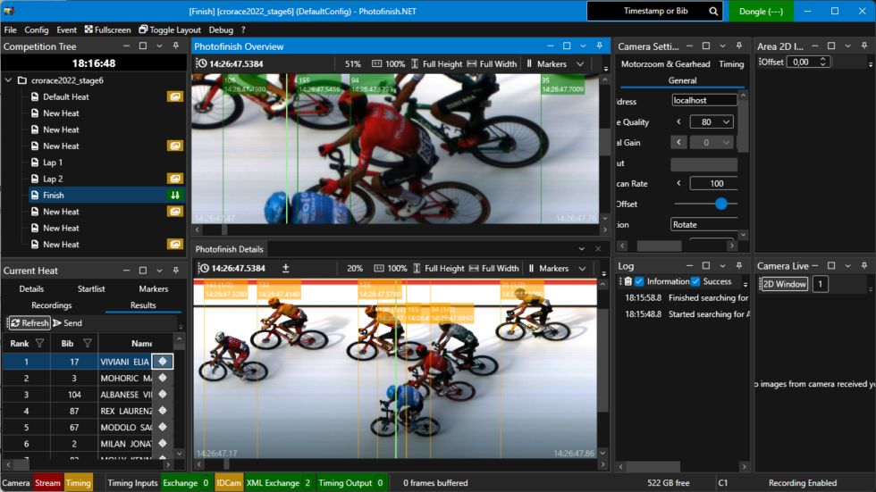Click the search magnifier icon in the title bar
The width and height of the screenshot is (876, 492).
[713, 12]
